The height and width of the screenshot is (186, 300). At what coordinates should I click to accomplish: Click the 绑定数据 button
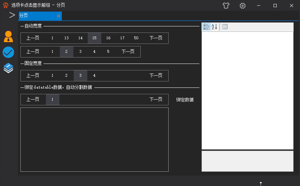tap(185, 100)
